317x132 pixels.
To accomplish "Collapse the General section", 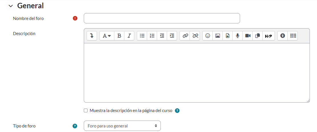I will 11,6.
